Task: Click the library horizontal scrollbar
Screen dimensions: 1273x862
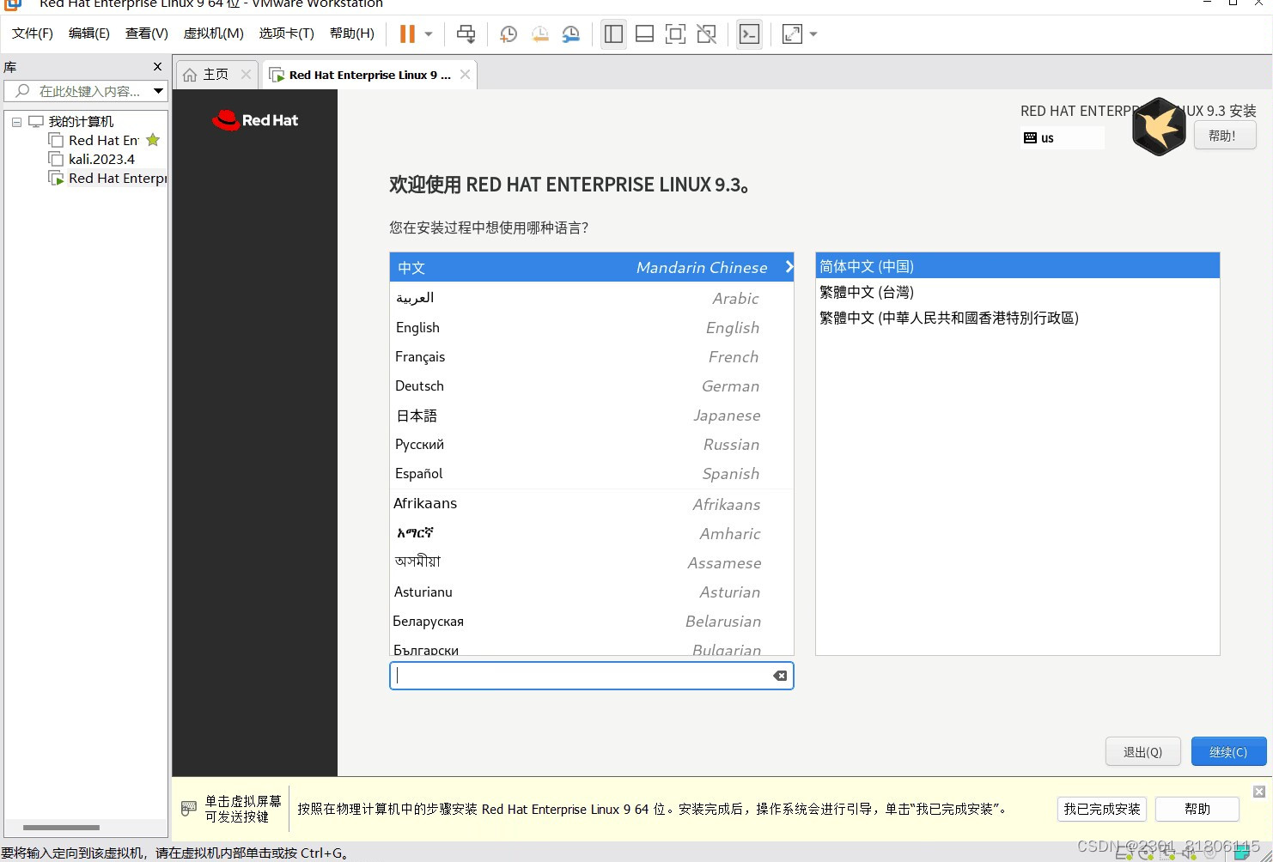Action: (61, 828)
